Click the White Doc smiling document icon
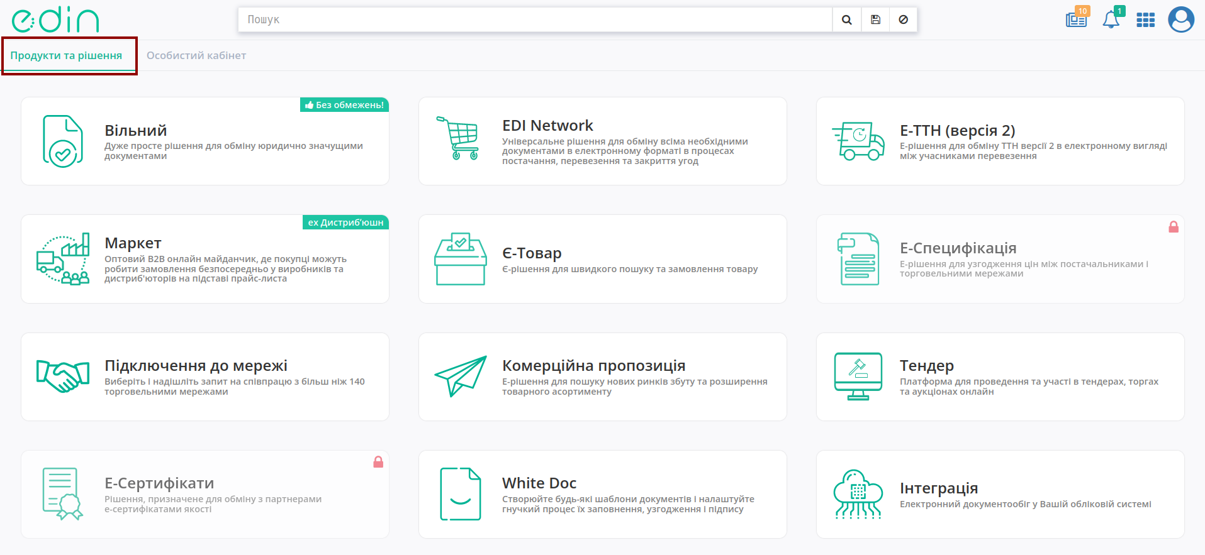 461,494
